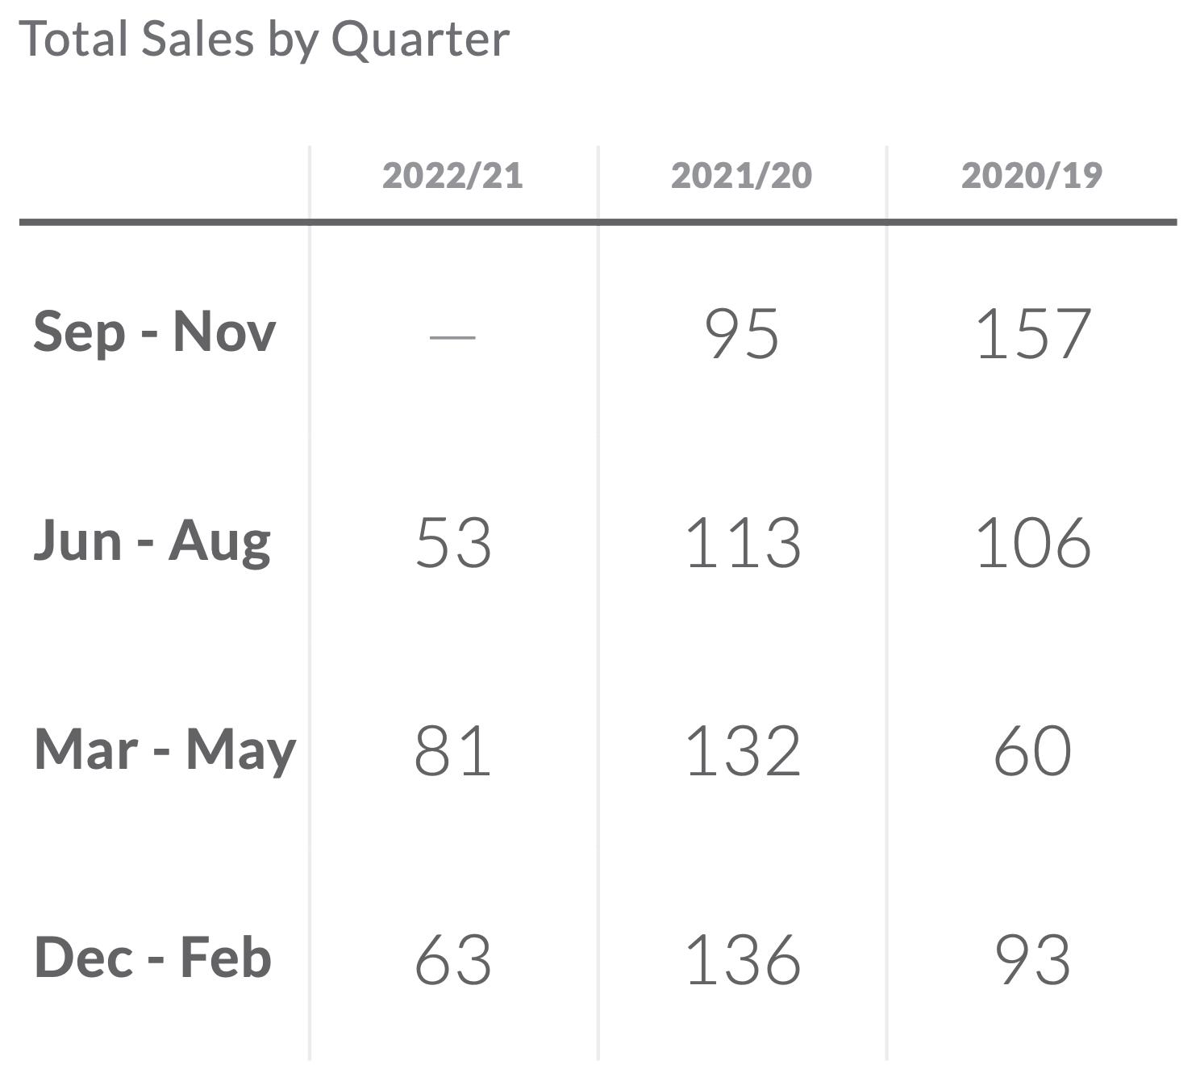Click the value 93 cell
This screenshot has height=1073, width=1200.
coord(1032,960)
